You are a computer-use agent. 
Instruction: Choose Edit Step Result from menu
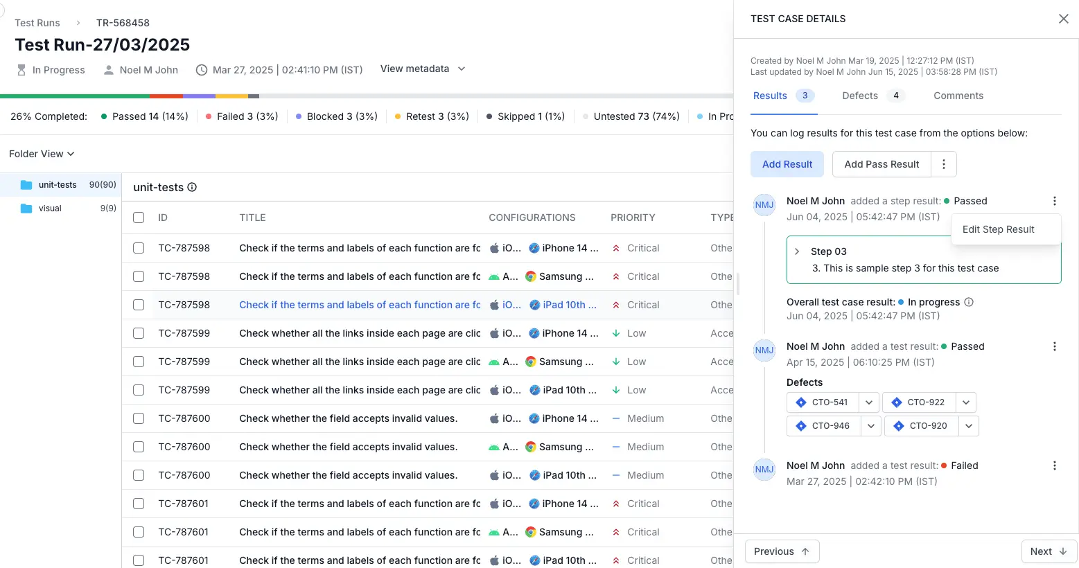click(x=998, y=229)
